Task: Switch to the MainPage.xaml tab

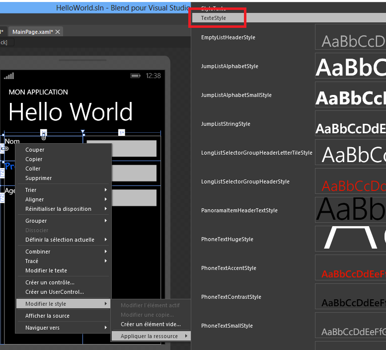Action: click(x=32, y=32)
